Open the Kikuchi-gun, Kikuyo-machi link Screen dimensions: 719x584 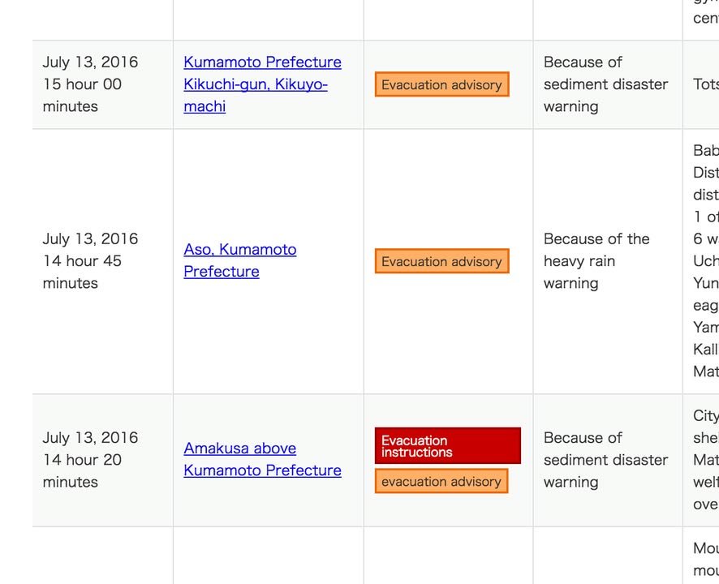pos(262,84)
